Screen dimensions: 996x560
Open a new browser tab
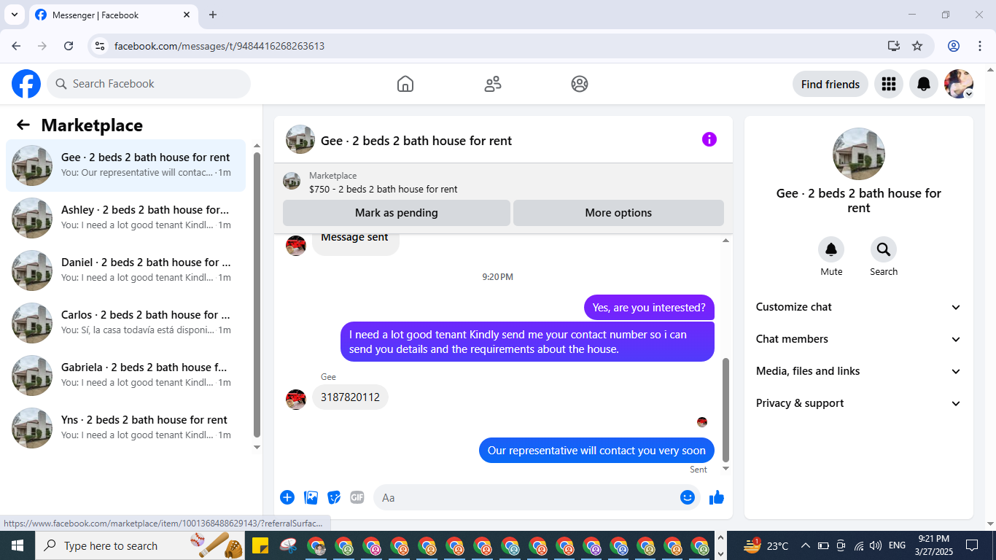pyautogui.click(x=213, y=15)
